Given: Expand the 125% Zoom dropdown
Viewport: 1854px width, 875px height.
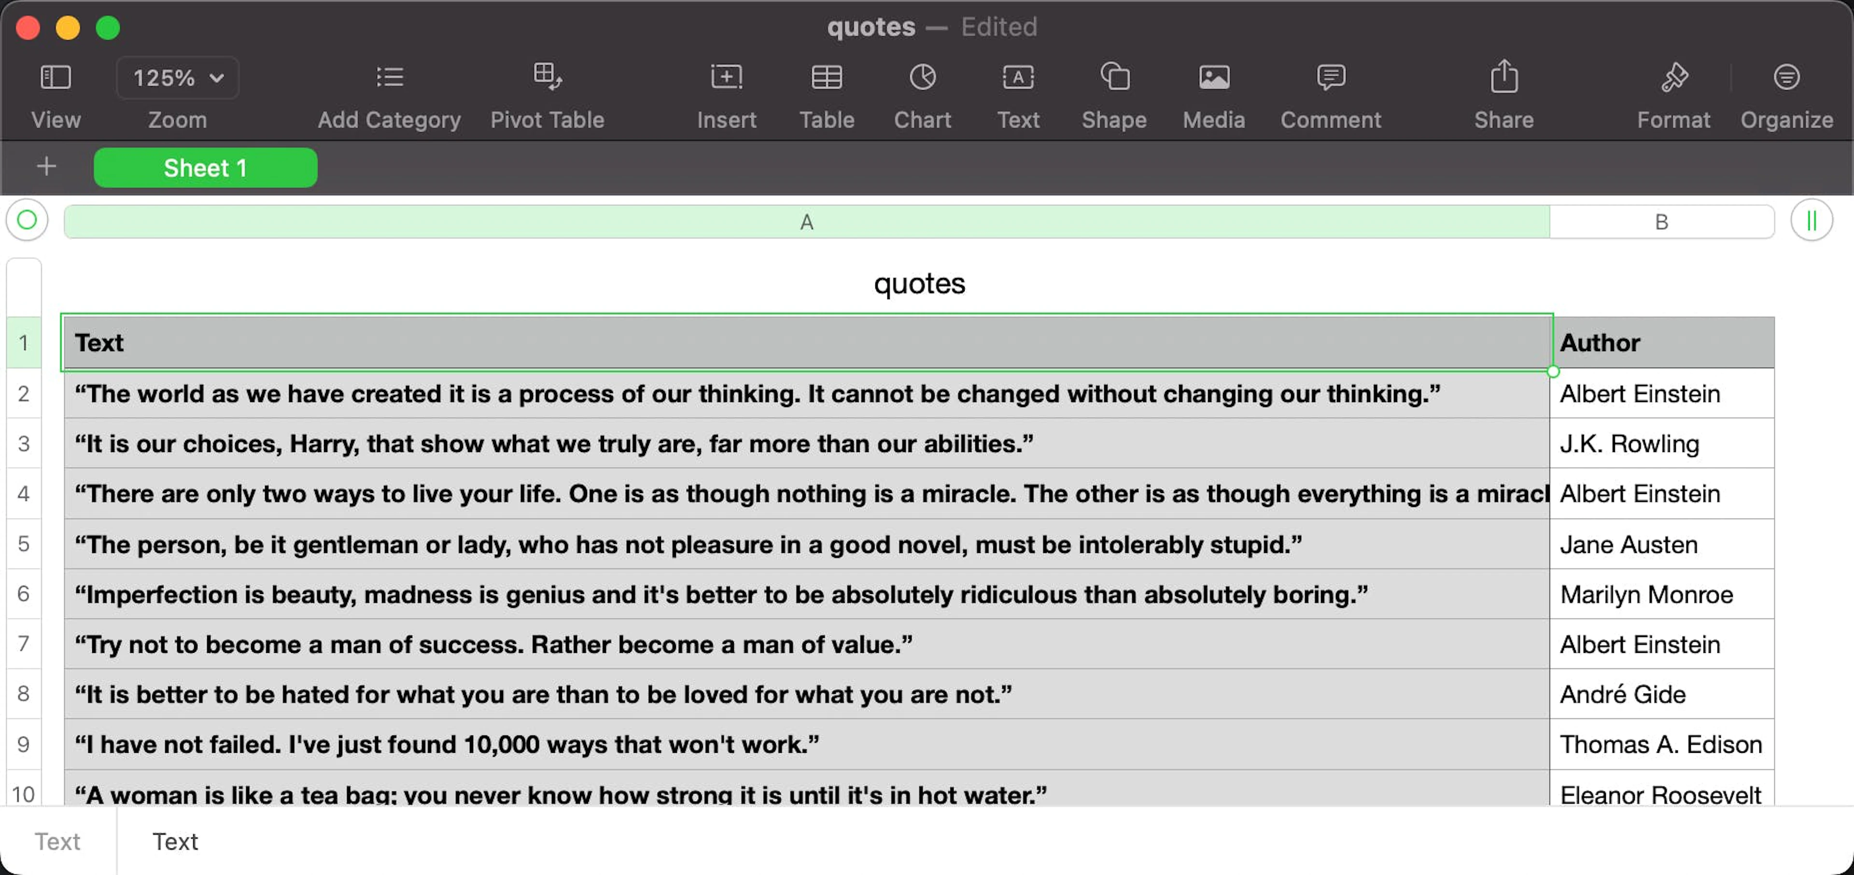Looking at the screenshot, I should (178, 78).
